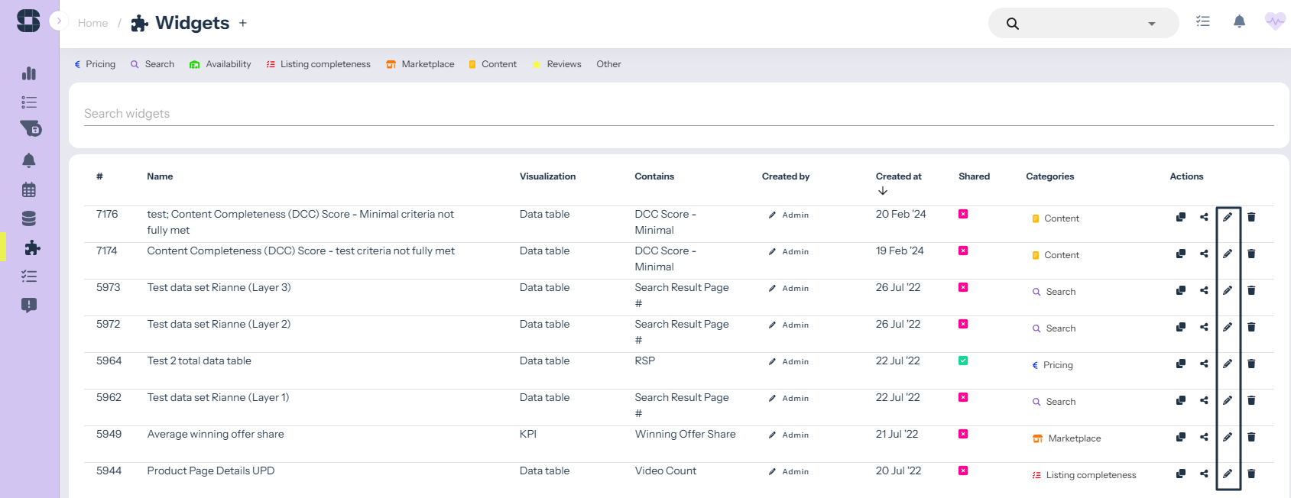The height and width of the screenshot is (498, 1291).
Task: Expand the sidebar using the chevron button
Action: coord(59,21)
